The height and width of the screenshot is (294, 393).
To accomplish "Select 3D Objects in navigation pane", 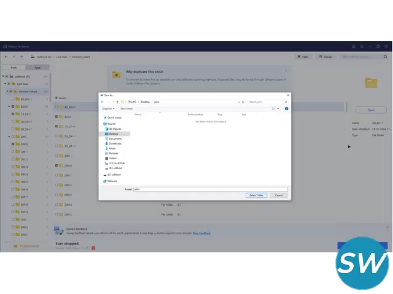I will (116, 129).
